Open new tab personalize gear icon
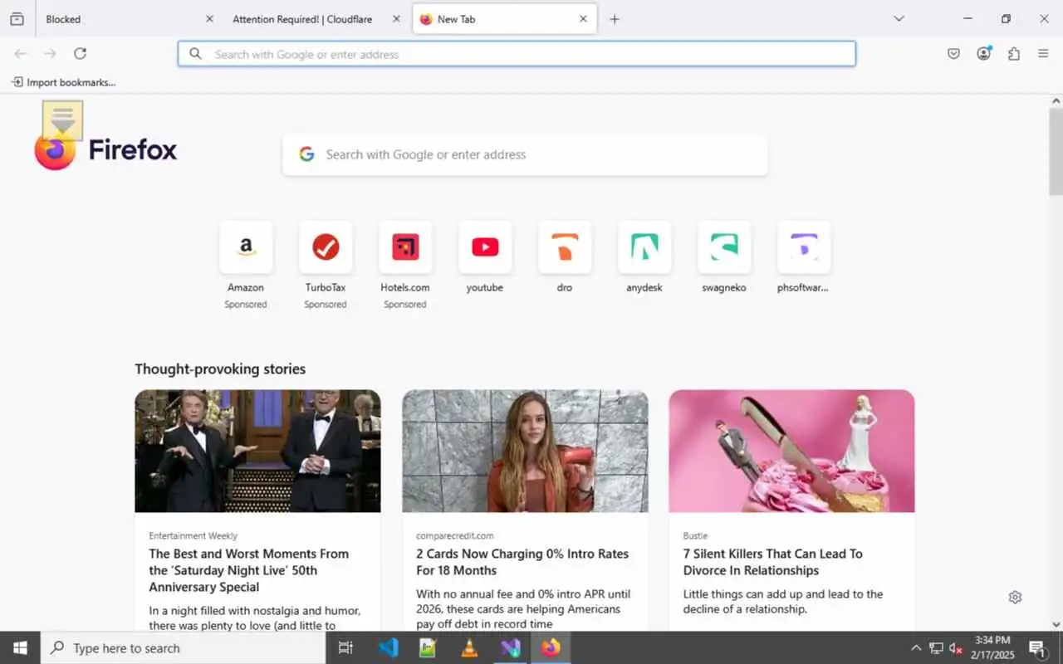Screen dimensions: 1063x664 click(x=1015, y=597)
